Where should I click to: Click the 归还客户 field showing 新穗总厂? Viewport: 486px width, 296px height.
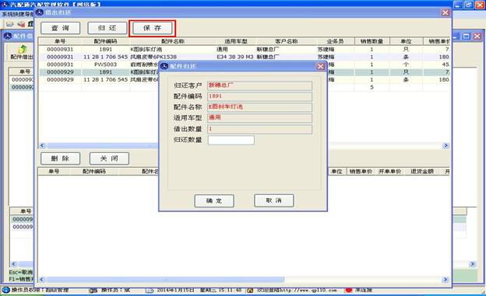pyautogui.click(x=259, y=85)
